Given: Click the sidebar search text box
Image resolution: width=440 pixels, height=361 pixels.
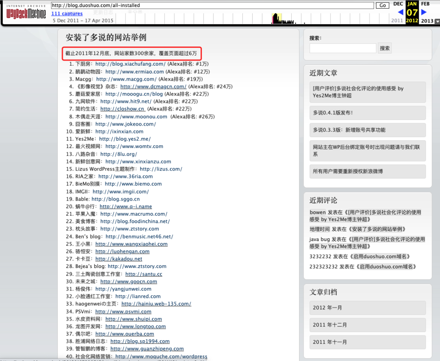Looking at the screenshot, I should coord(343,48).
